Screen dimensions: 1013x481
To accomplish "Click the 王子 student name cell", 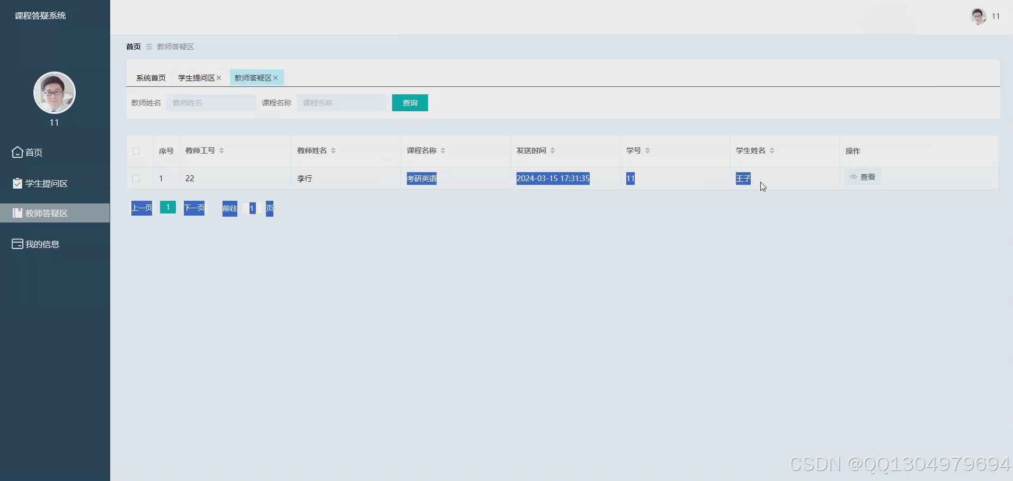I will point(743,179).
